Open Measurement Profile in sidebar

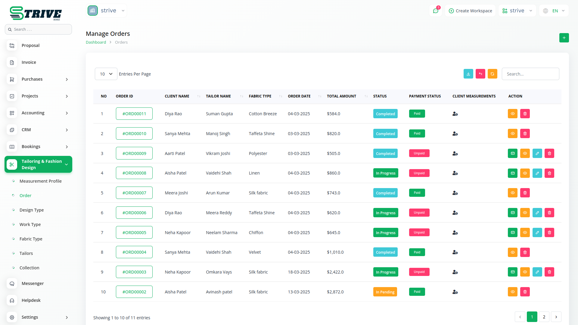40,181
